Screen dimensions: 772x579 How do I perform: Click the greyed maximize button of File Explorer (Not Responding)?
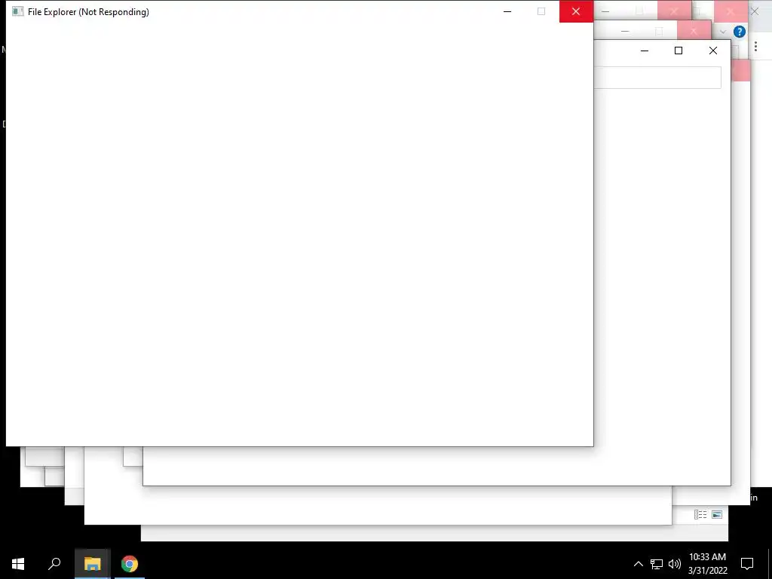[x=541, y=11]
